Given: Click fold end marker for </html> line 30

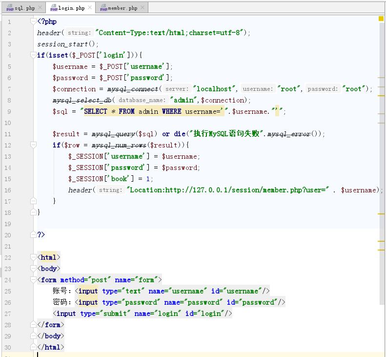Looking at the screenshot, I should coord(33,347).
